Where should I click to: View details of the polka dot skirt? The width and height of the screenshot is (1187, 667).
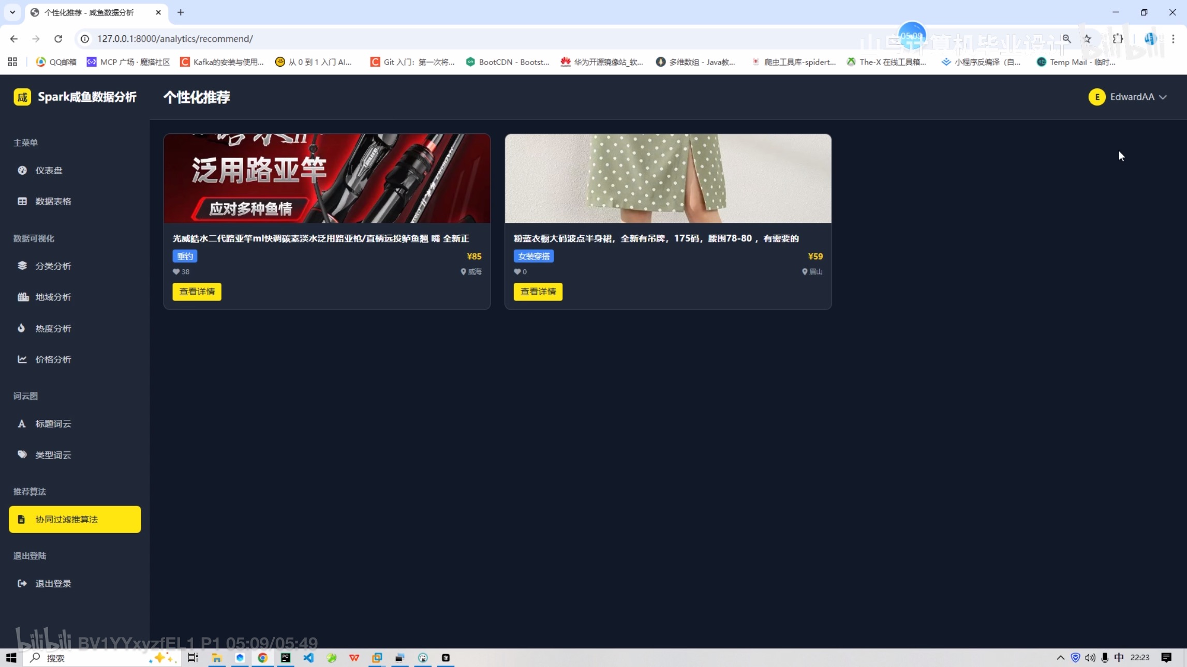(x=538, y=292)
